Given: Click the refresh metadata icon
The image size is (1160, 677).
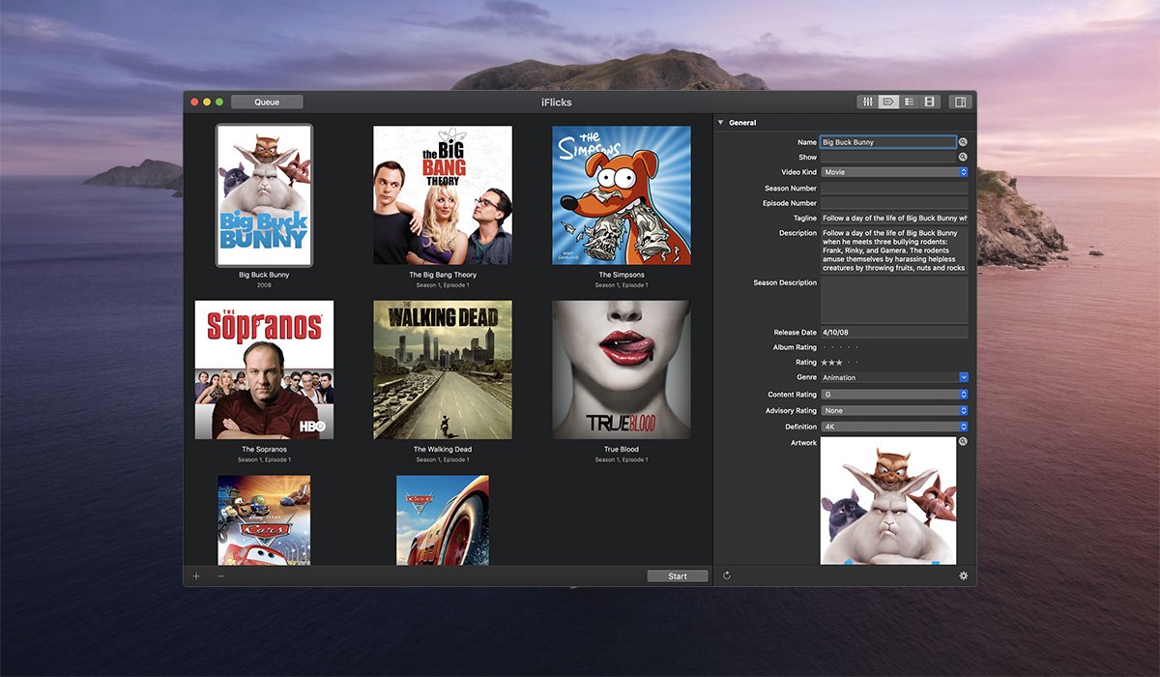Looking at the screenshot, I should click(x=727, y=576).
